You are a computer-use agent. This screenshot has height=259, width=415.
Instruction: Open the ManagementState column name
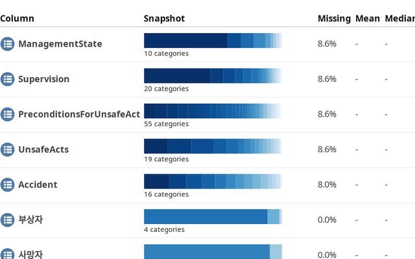pos(60,44)
